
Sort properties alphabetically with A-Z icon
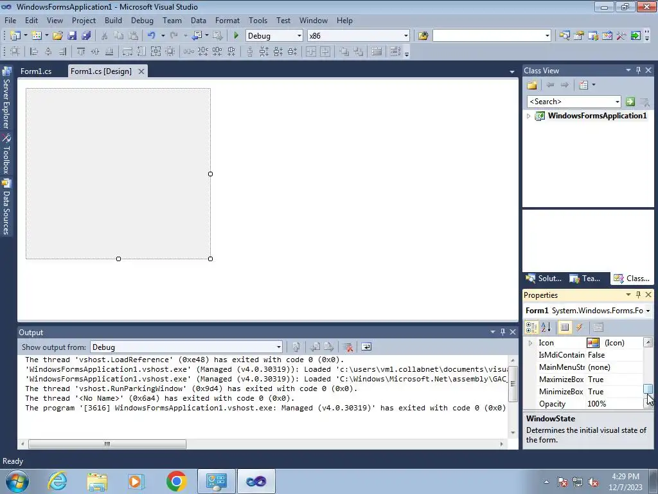546,327
